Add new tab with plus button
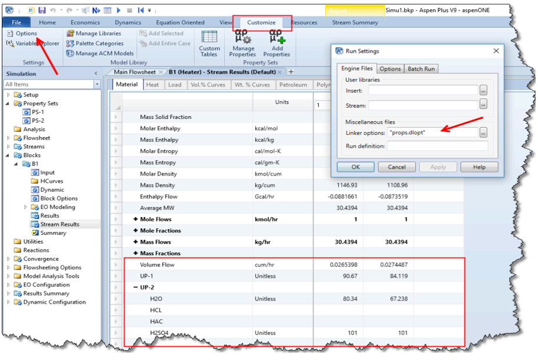This screenshot has width=538, height=362. (x=291, y=72)
